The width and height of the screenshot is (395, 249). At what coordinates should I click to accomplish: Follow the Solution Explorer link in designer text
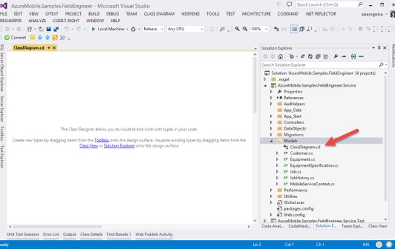(120, 146)
